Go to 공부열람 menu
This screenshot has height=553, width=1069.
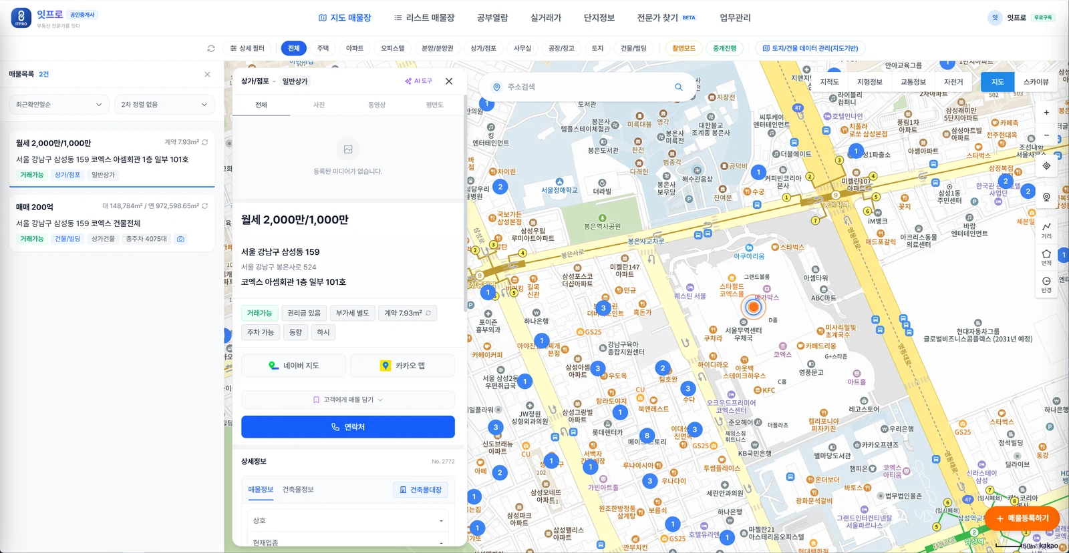pos(492,18)
